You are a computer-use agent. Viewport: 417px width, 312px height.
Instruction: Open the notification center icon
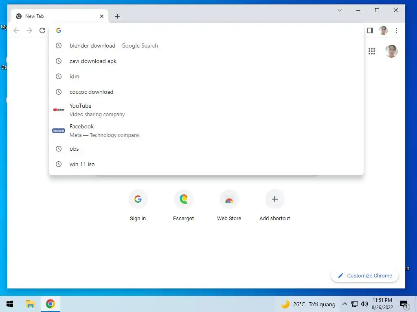coord(404,304)
